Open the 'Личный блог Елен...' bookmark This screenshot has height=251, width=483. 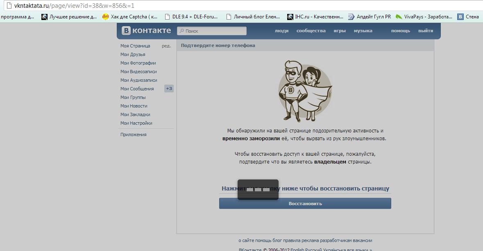point(253,17)
